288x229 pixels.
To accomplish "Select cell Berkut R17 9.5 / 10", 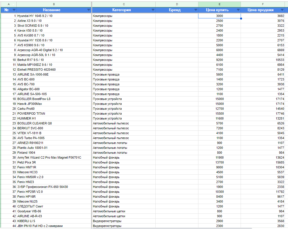I will click(x=54, y=60).
